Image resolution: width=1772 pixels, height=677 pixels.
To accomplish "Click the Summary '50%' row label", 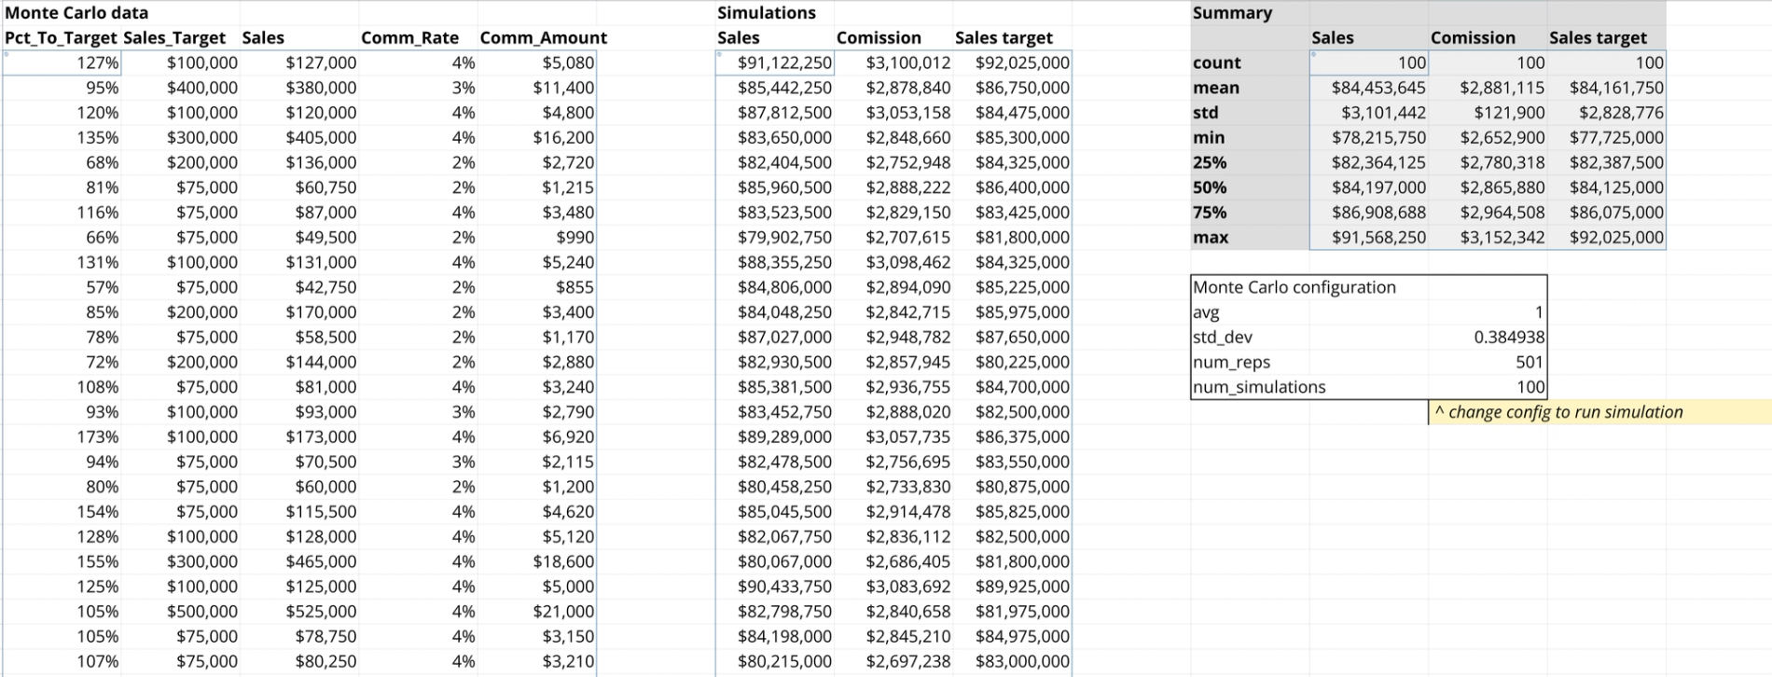I will click(x=1250, y=187).
